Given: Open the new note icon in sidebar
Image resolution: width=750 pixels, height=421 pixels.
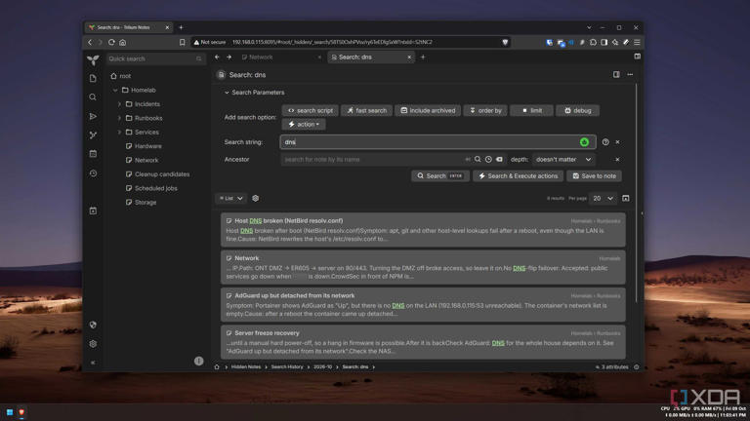Looking at the screenshot, I should (x=93, y=78).
